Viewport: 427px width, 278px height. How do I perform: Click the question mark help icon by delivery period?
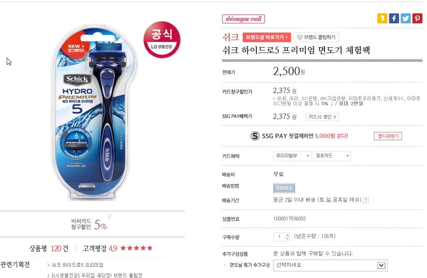(x=366, y=200)
